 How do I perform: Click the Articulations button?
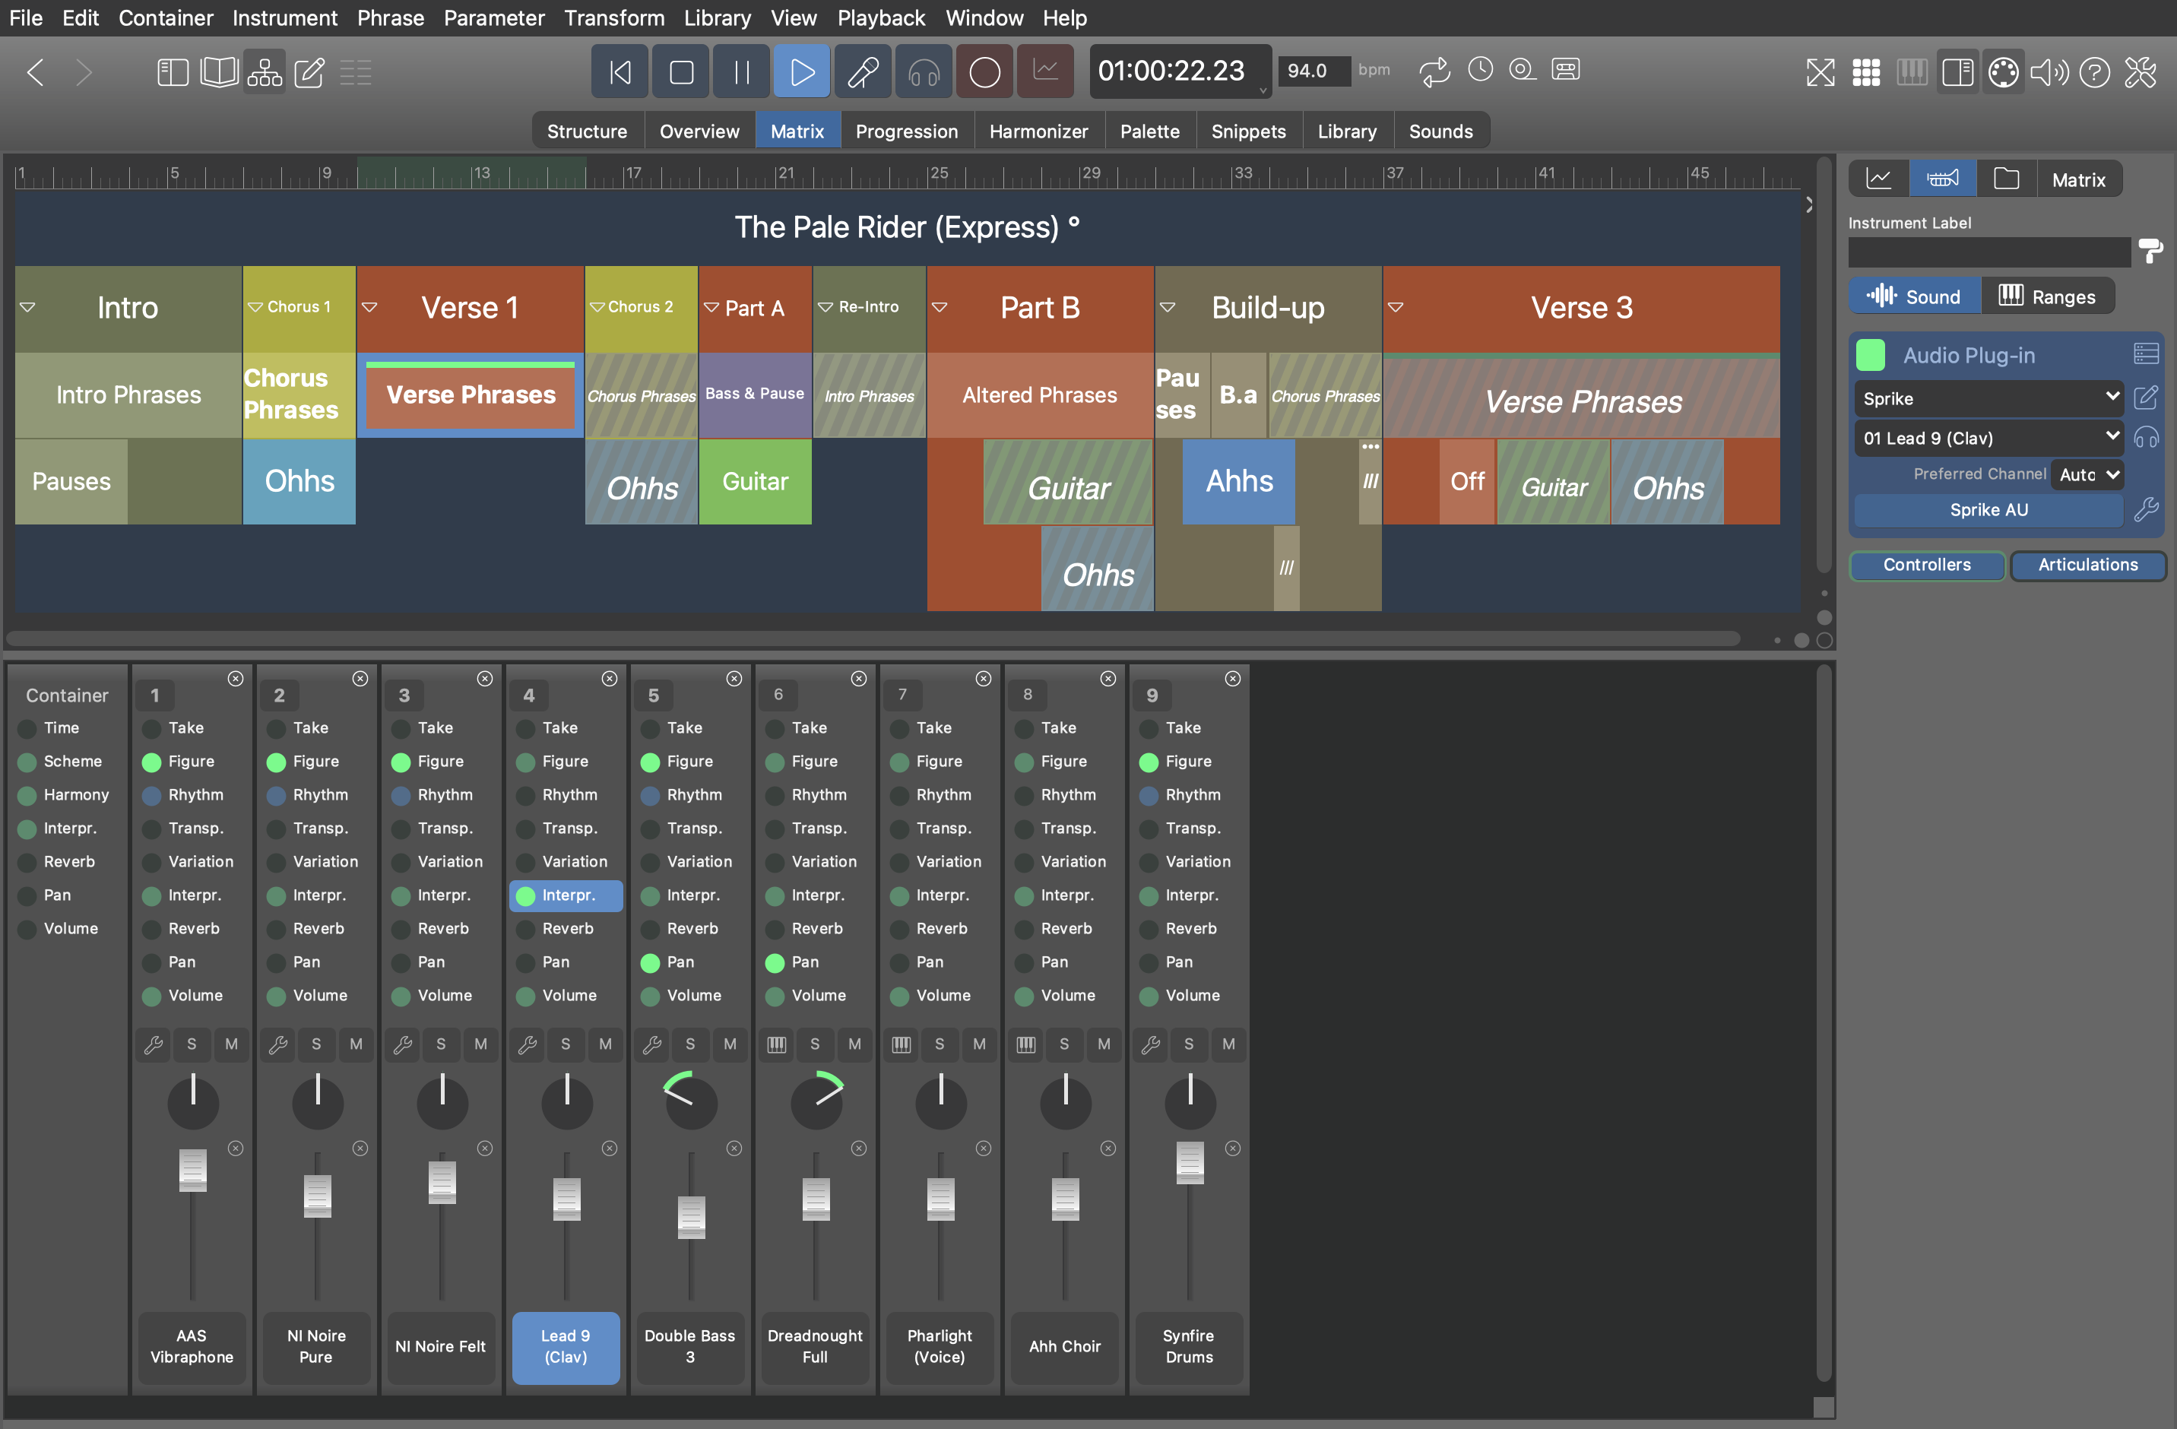pos(2087,565)
